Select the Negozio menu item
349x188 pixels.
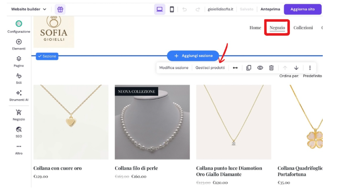point(277,28)
